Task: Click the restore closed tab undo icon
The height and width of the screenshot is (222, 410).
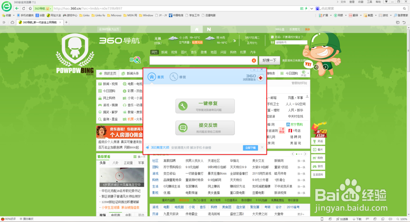Action: (x=404, y=23)
